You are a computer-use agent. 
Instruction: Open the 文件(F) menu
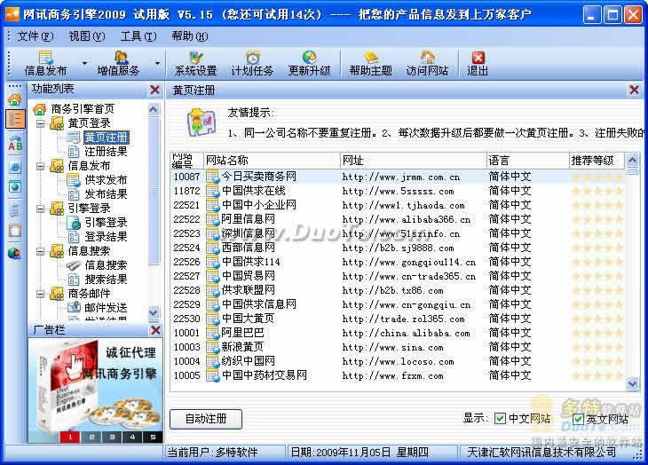[x=36, y=36]
